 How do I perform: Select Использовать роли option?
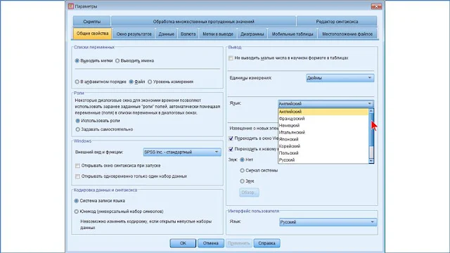click(77, 121)
